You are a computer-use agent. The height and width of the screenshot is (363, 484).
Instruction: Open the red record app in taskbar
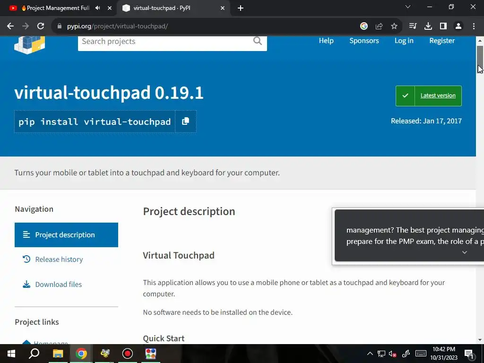coord(128,354)
